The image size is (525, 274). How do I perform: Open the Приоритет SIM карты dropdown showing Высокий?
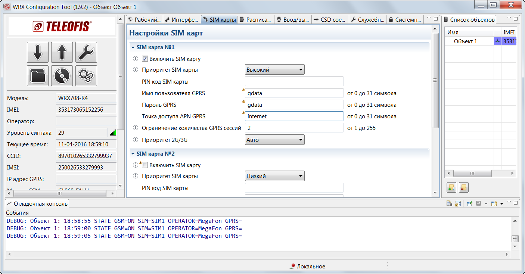(274, 69)
